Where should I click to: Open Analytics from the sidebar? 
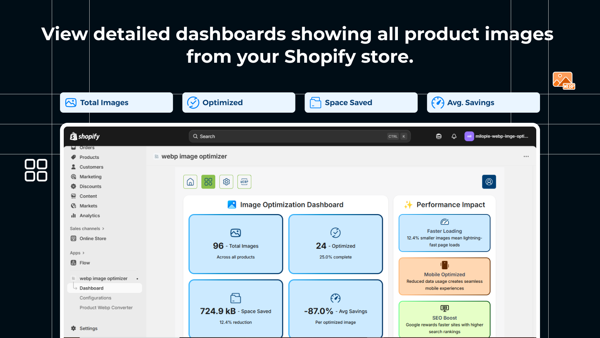click(90, 216)
